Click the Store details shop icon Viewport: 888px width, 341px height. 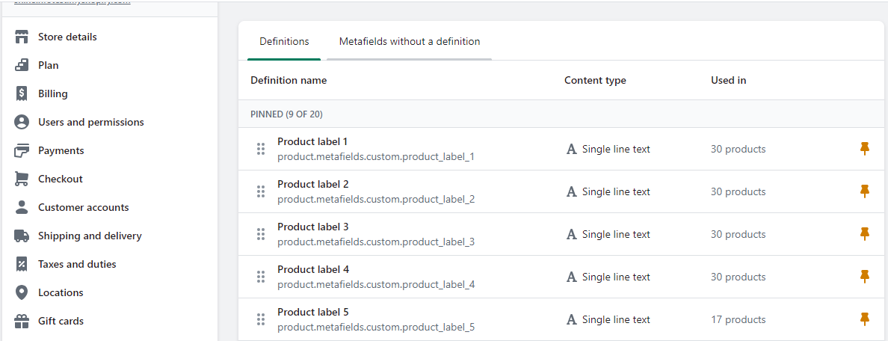tap(22, 37)
